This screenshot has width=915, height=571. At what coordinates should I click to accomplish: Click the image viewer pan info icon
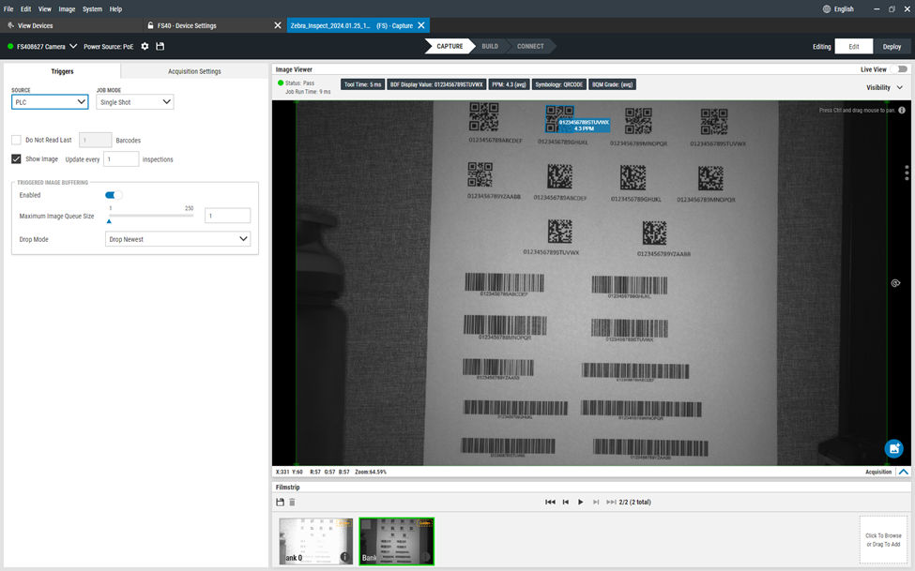pos(902,110)
